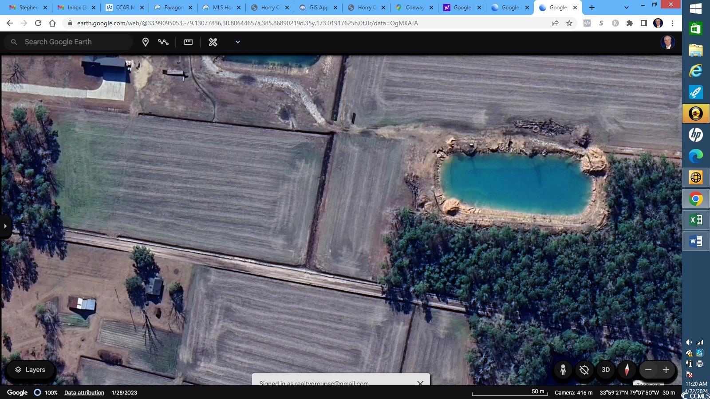Zoom out with the minus button
The width and height of the screenshot is (710, 399).
pos(648,370)
